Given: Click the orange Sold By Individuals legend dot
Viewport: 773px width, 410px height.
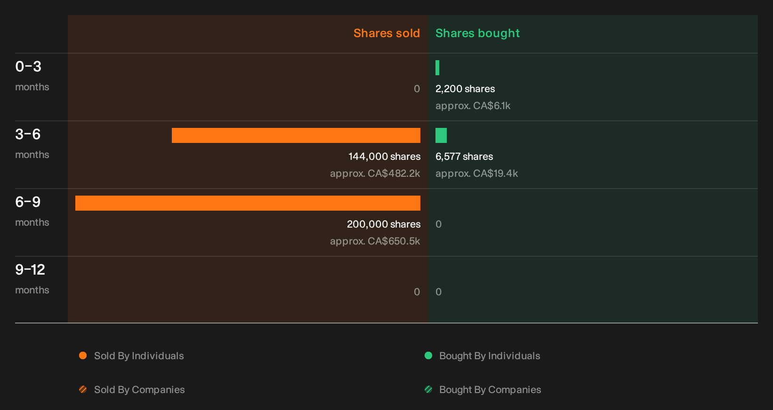Looking at the screenshot, I should click(x=83, y=355).
